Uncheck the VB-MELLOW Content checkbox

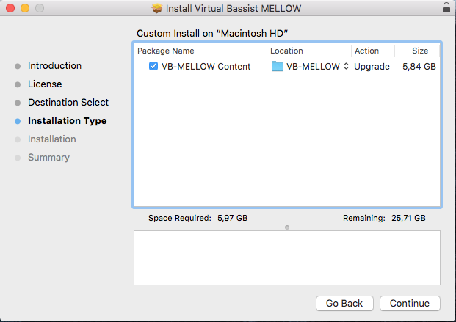[153, 66]
